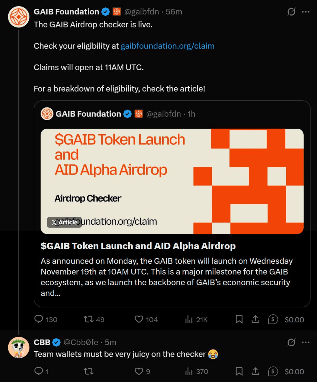Bookmark the GAIB Foundation post
Viewport: 317px width, 382px height.
(239, 319)
